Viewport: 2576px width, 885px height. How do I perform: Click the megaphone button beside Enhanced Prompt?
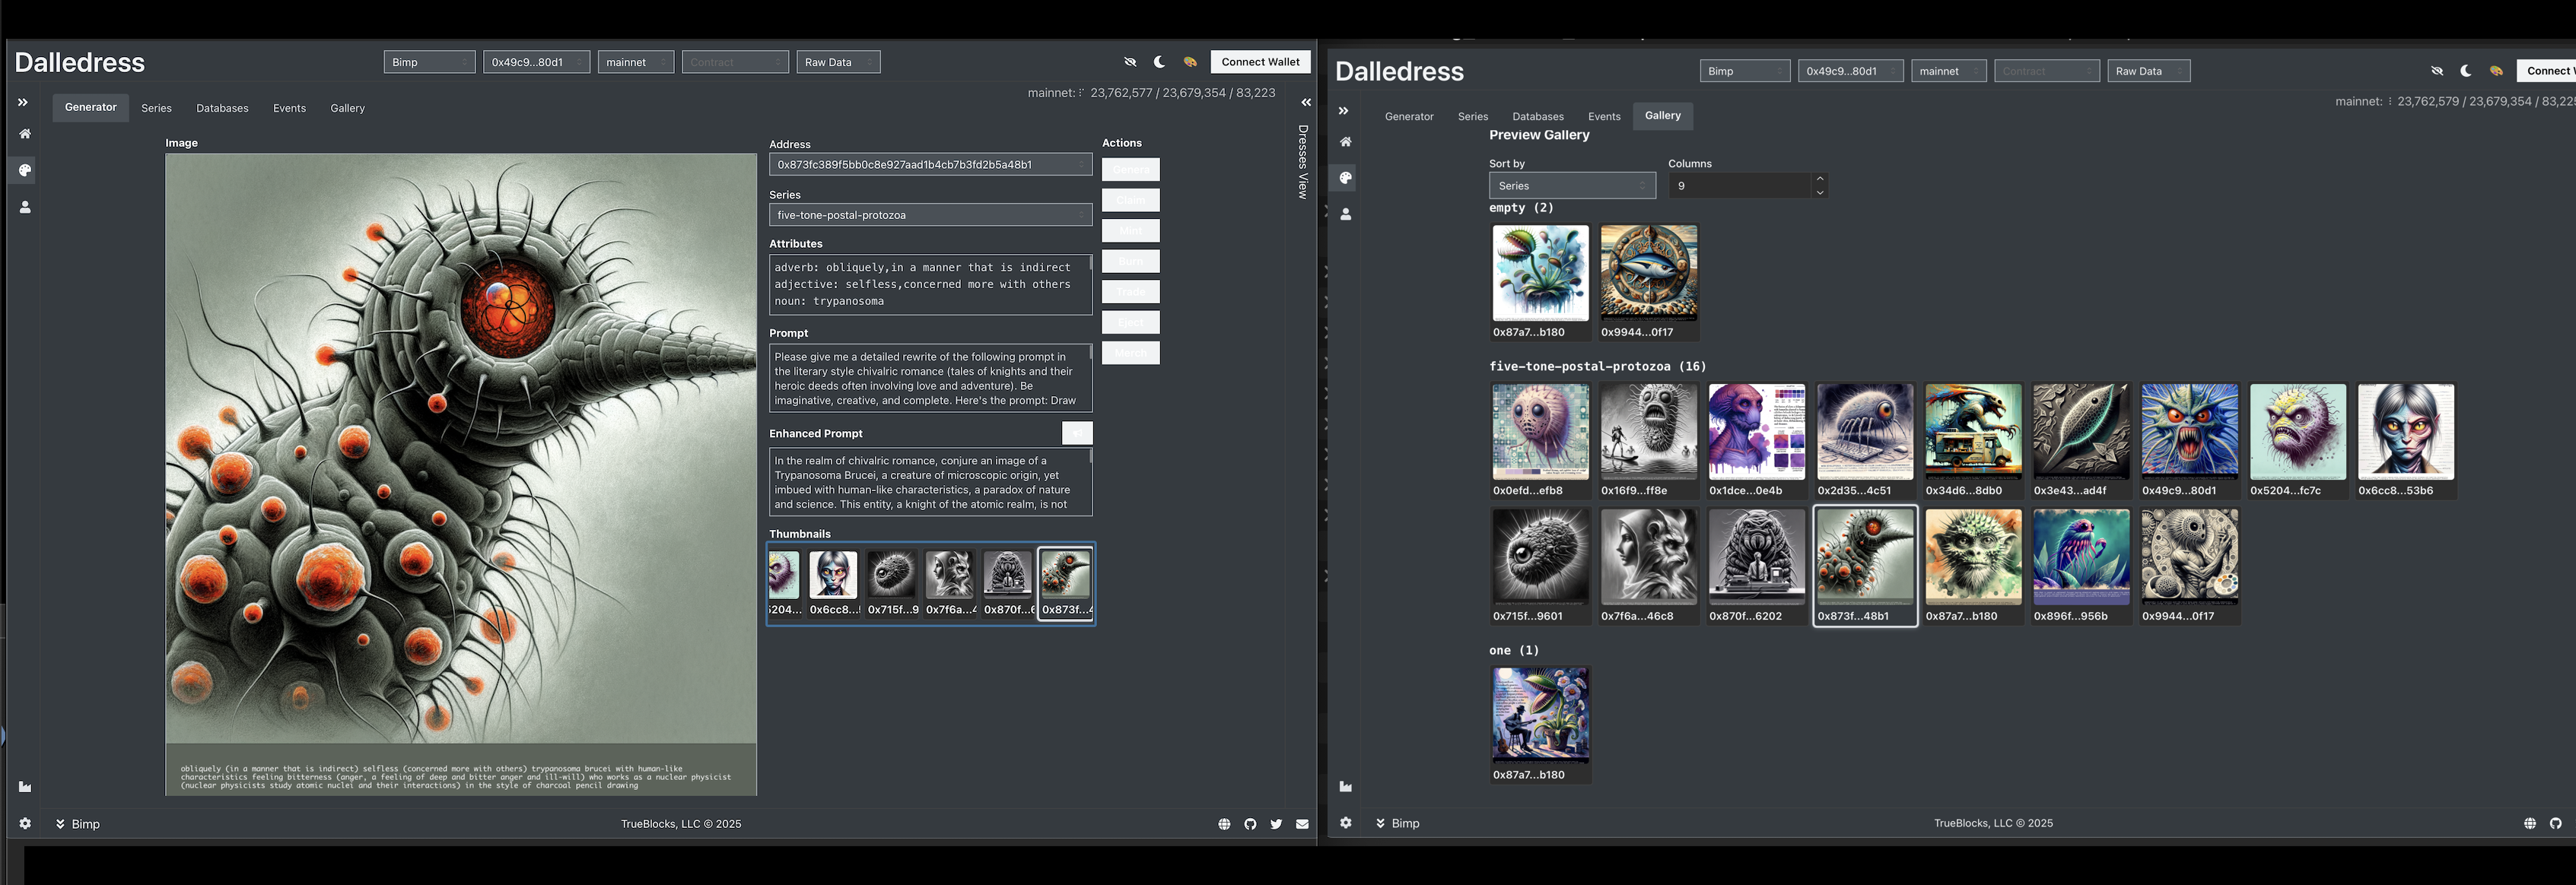(x=1077, y=433)
